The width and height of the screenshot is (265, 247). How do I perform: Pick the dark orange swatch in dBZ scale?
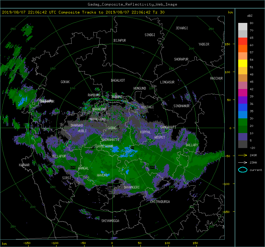(243, 48)
